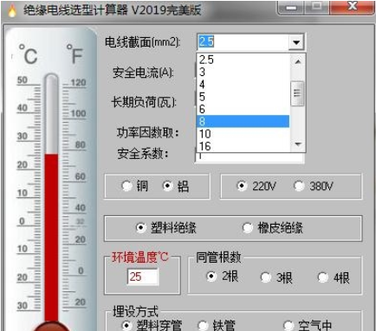Click the 电线截面 combo box field showing 2.5
Viewport: 376px width, 331px height.
[243, 42]
